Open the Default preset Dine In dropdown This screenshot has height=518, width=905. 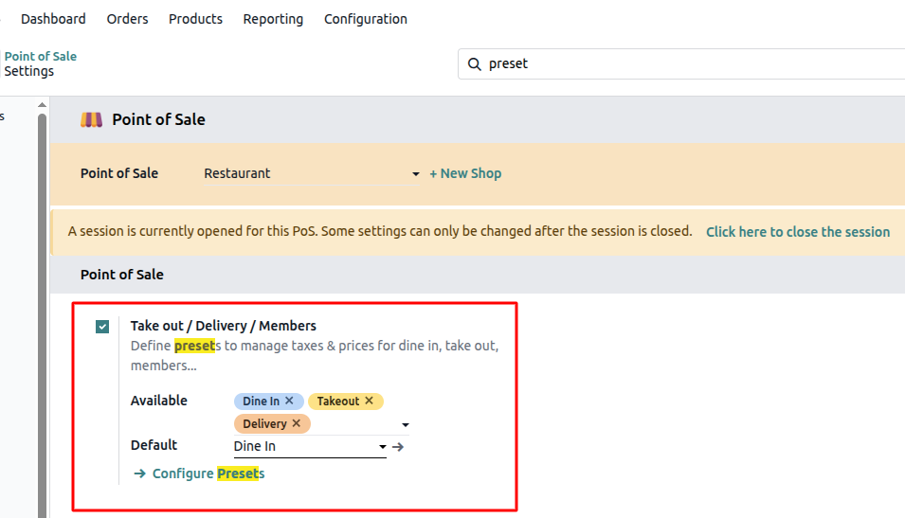pos(310,446)
